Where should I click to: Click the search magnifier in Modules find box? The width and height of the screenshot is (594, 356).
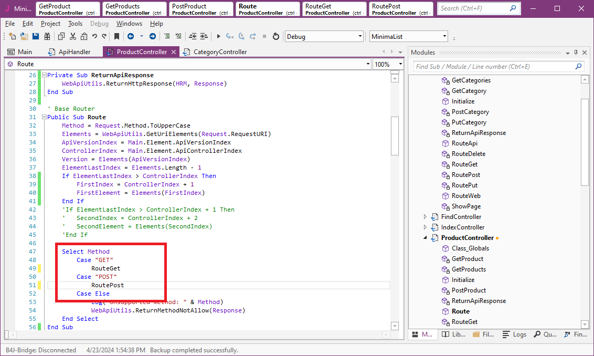point(578,66)
